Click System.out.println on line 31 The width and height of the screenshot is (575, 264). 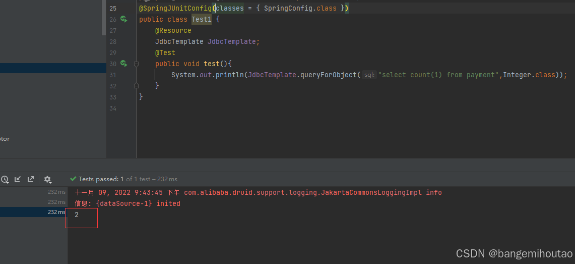208,75
